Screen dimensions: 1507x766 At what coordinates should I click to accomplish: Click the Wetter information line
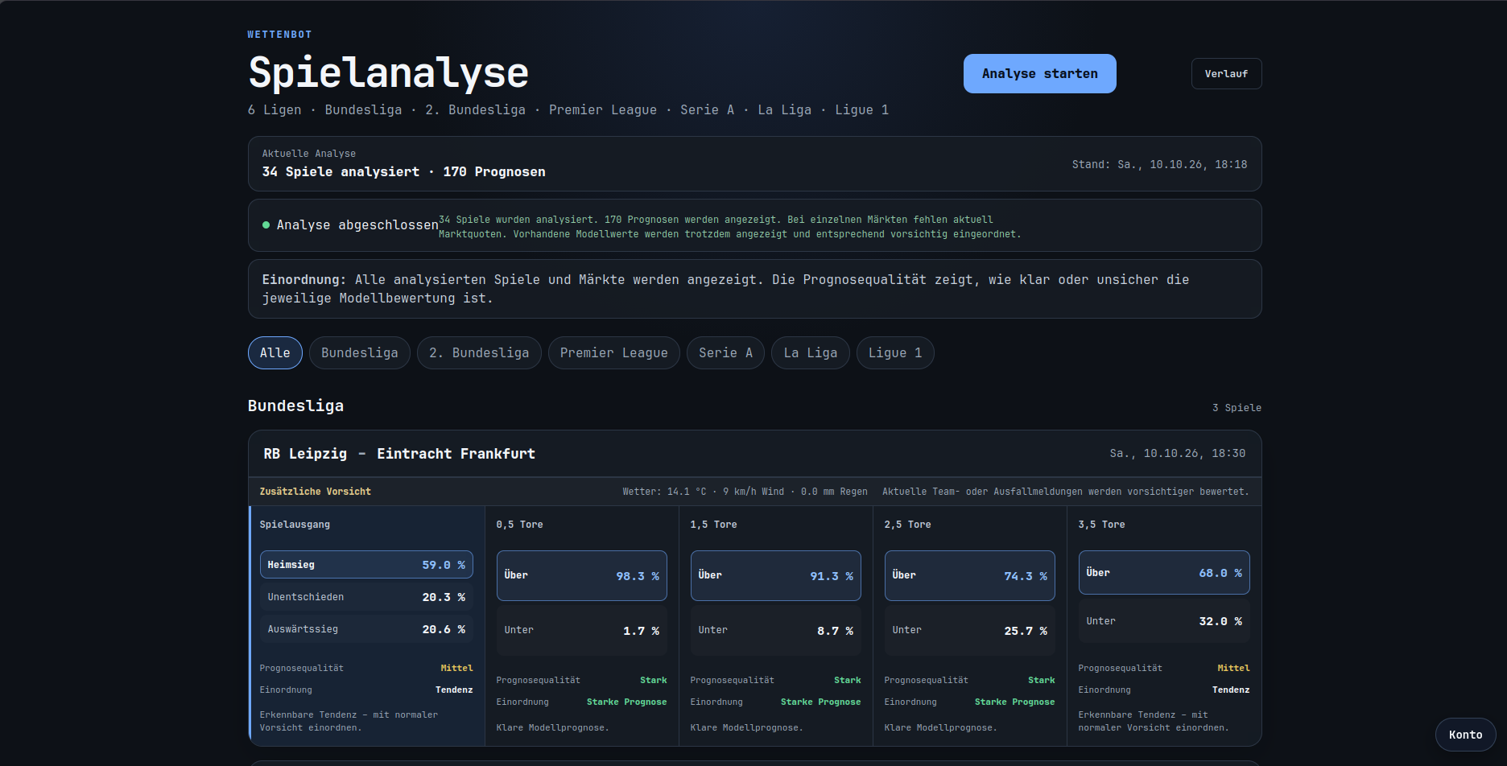[x=745, y=491]
